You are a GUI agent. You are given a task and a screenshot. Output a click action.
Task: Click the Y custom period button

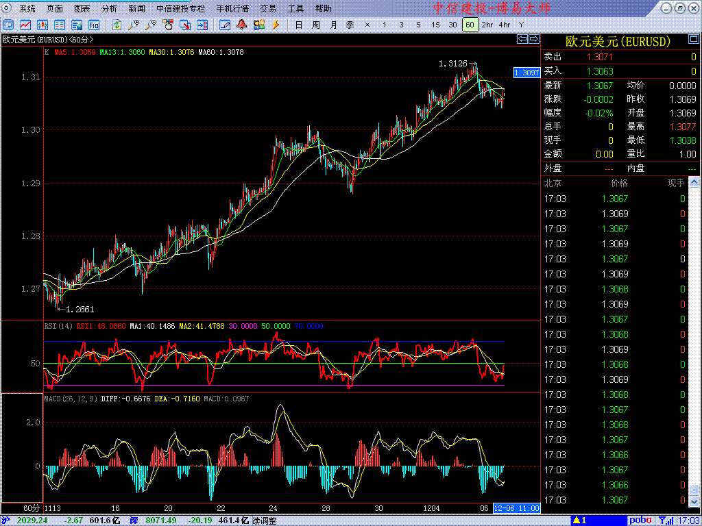coord(521,25)
